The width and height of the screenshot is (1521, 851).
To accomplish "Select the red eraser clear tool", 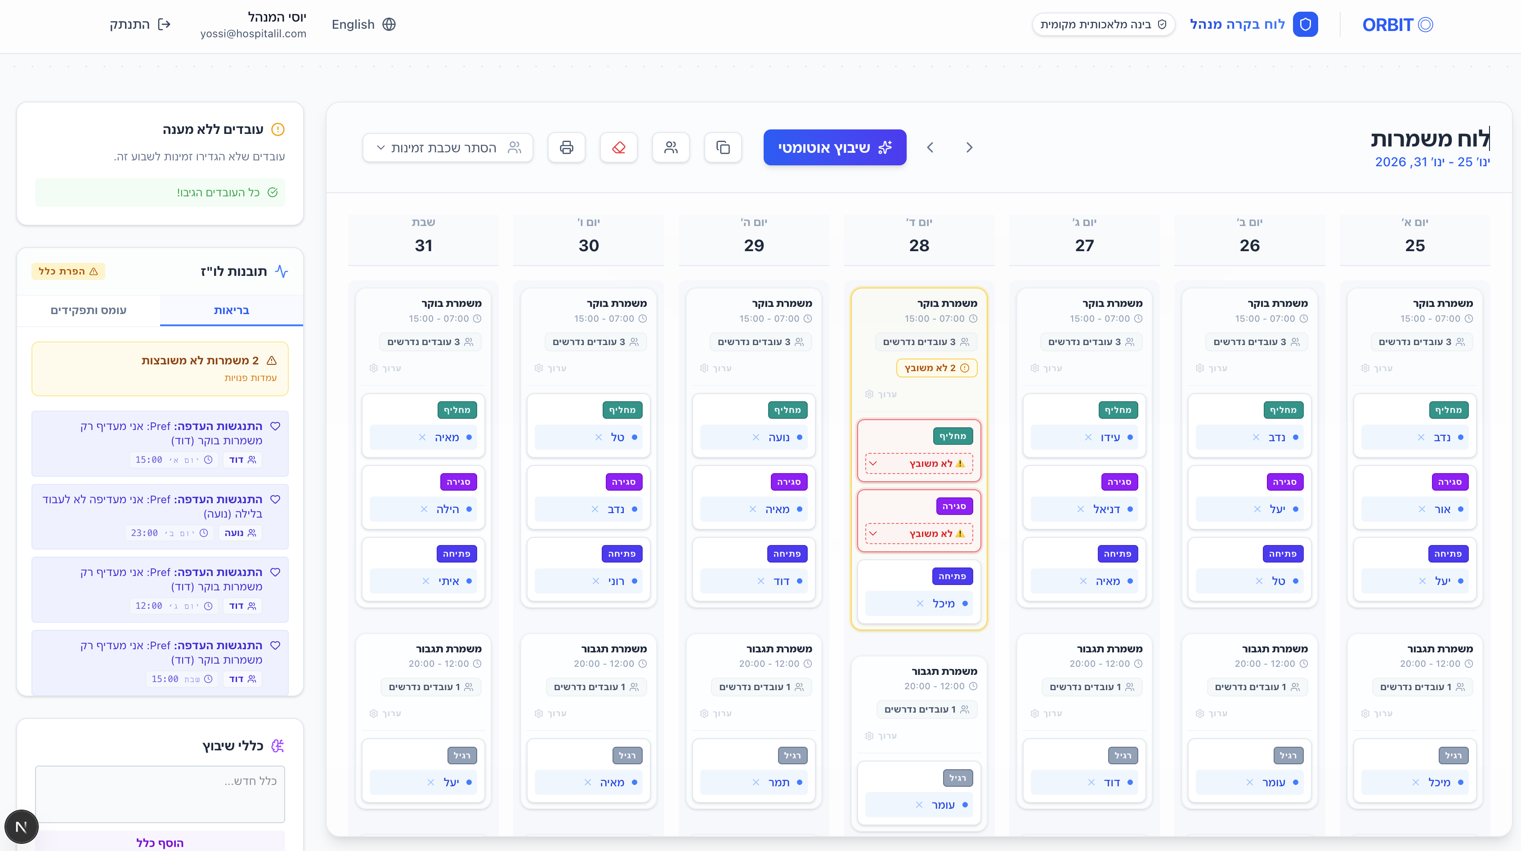I will (x=618, y=147).
